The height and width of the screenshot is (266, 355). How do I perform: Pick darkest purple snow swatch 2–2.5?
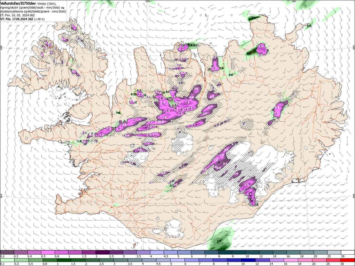click(102, 252)
